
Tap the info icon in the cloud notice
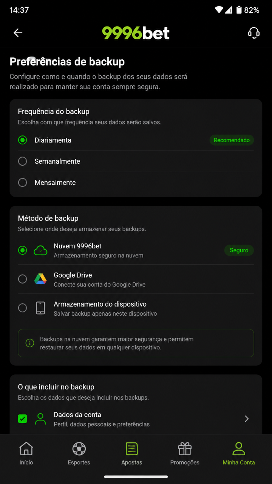tap(30, 343)
